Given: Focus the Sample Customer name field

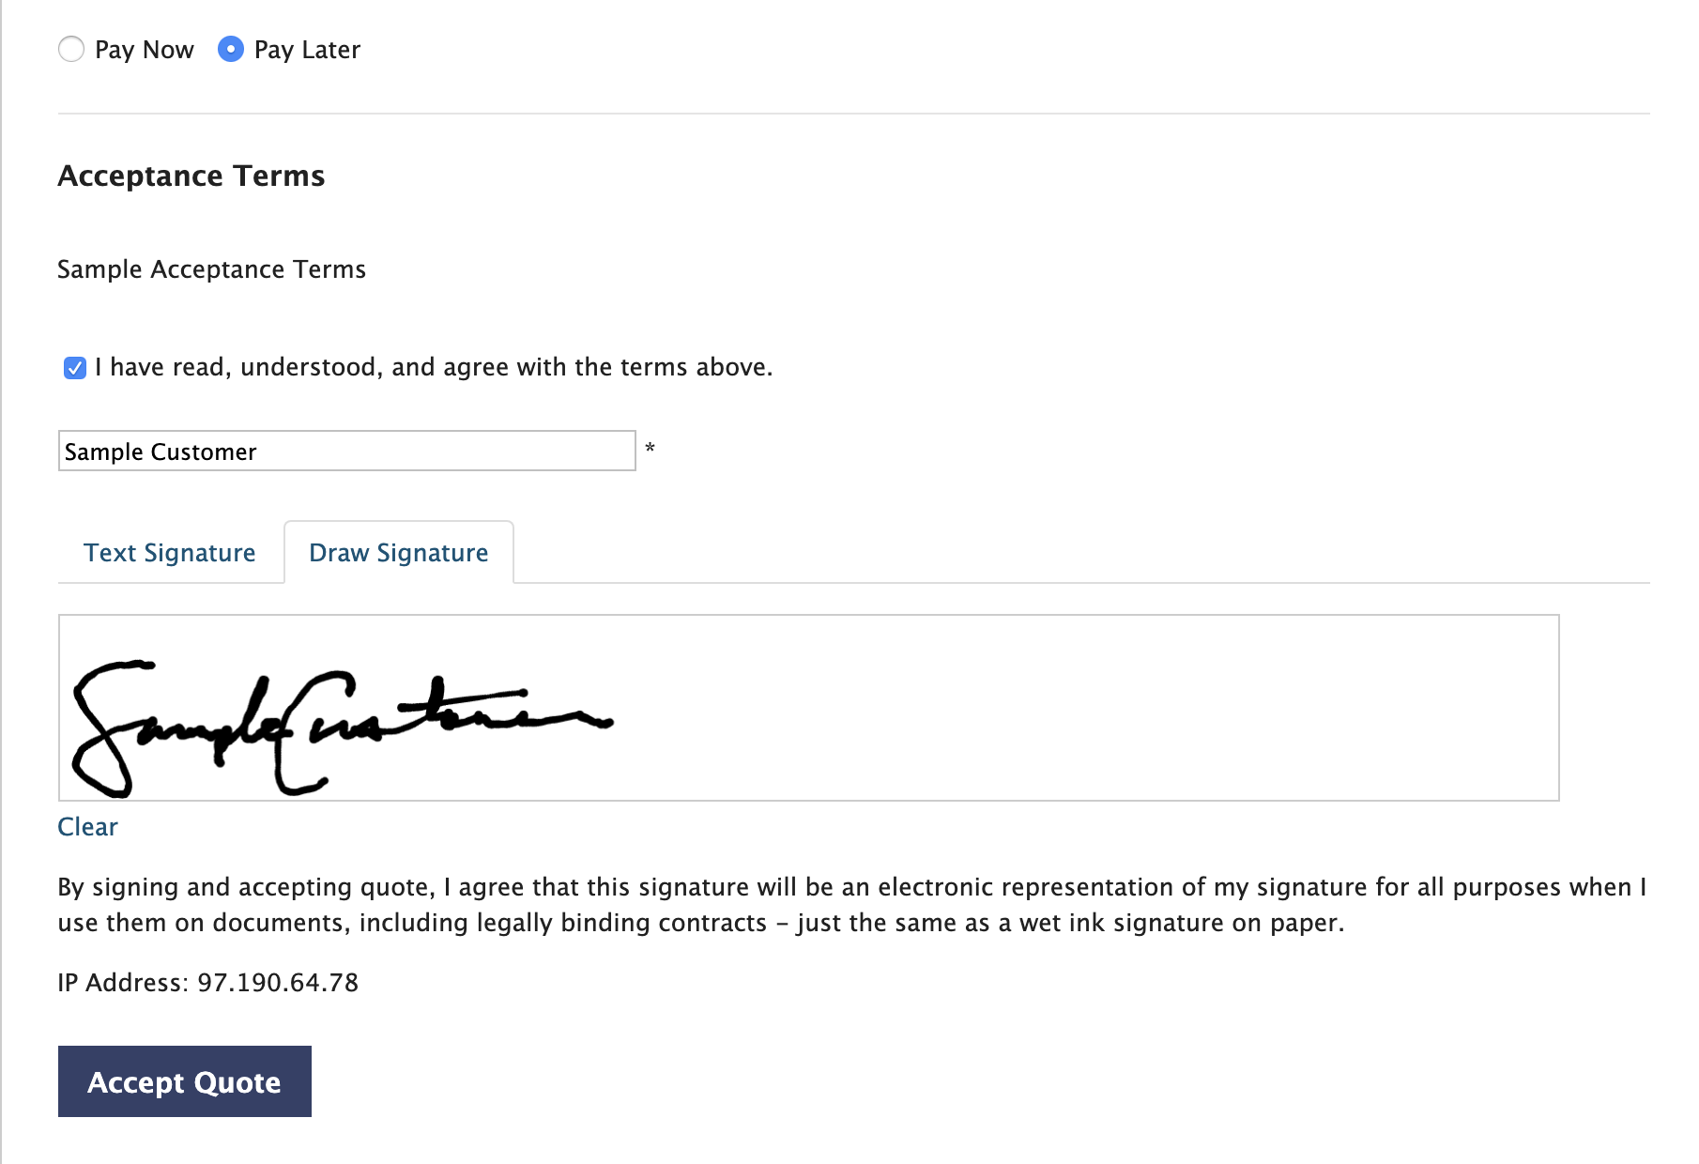Looking at the screenshot, I should pos(347,451).
